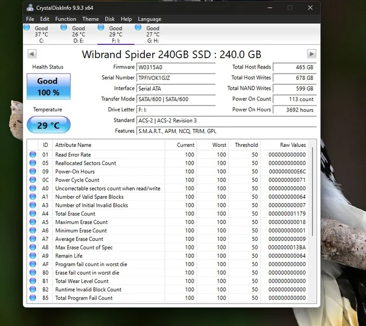Image resolution: width=366 pixels, height=326 pixels.
Task: Select the G: H: drive tab
Action: coord(153,34)
